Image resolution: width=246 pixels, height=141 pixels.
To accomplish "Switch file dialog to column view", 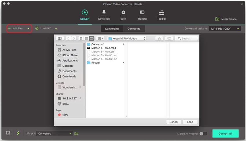I will 92,38.
